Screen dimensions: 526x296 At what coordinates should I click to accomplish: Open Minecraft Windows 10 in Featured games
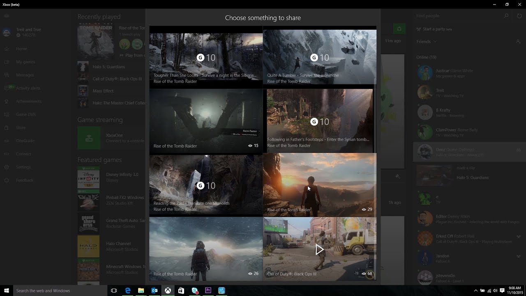click(111, 269)
